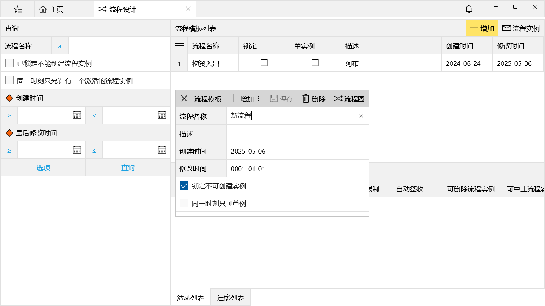Switch to the 主页 tab

(52, 9)
